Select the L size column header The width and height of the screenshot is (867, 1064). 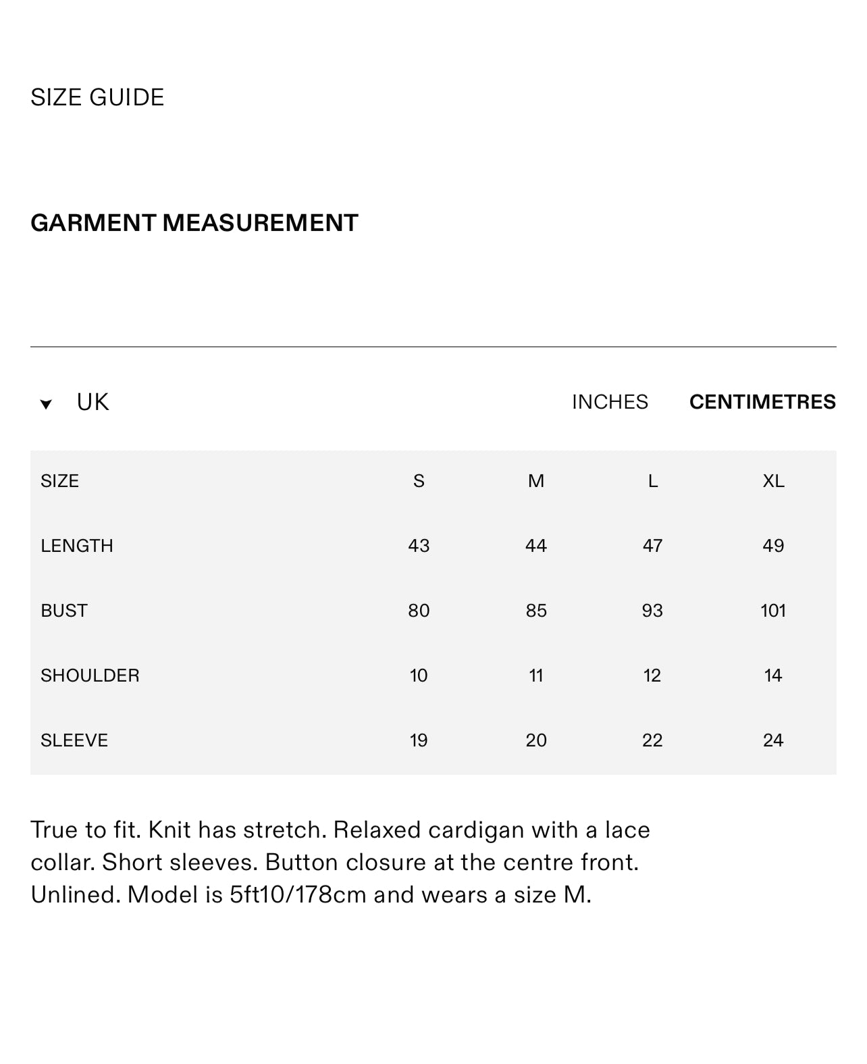click(652, 481)
